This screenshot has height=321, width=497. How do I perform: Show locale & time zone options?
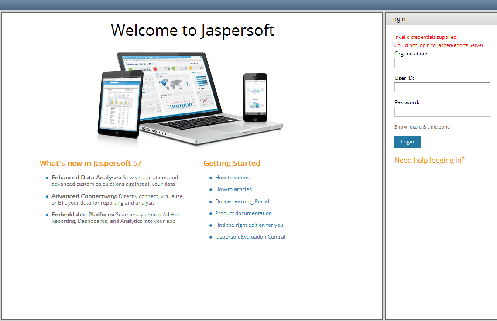[x=422, y=127]
